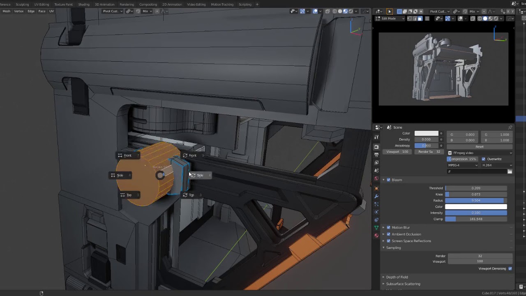Toggle X-ray in main viewport header
The height and width of the screenshot is (296, 526).
tap(328, 11)
